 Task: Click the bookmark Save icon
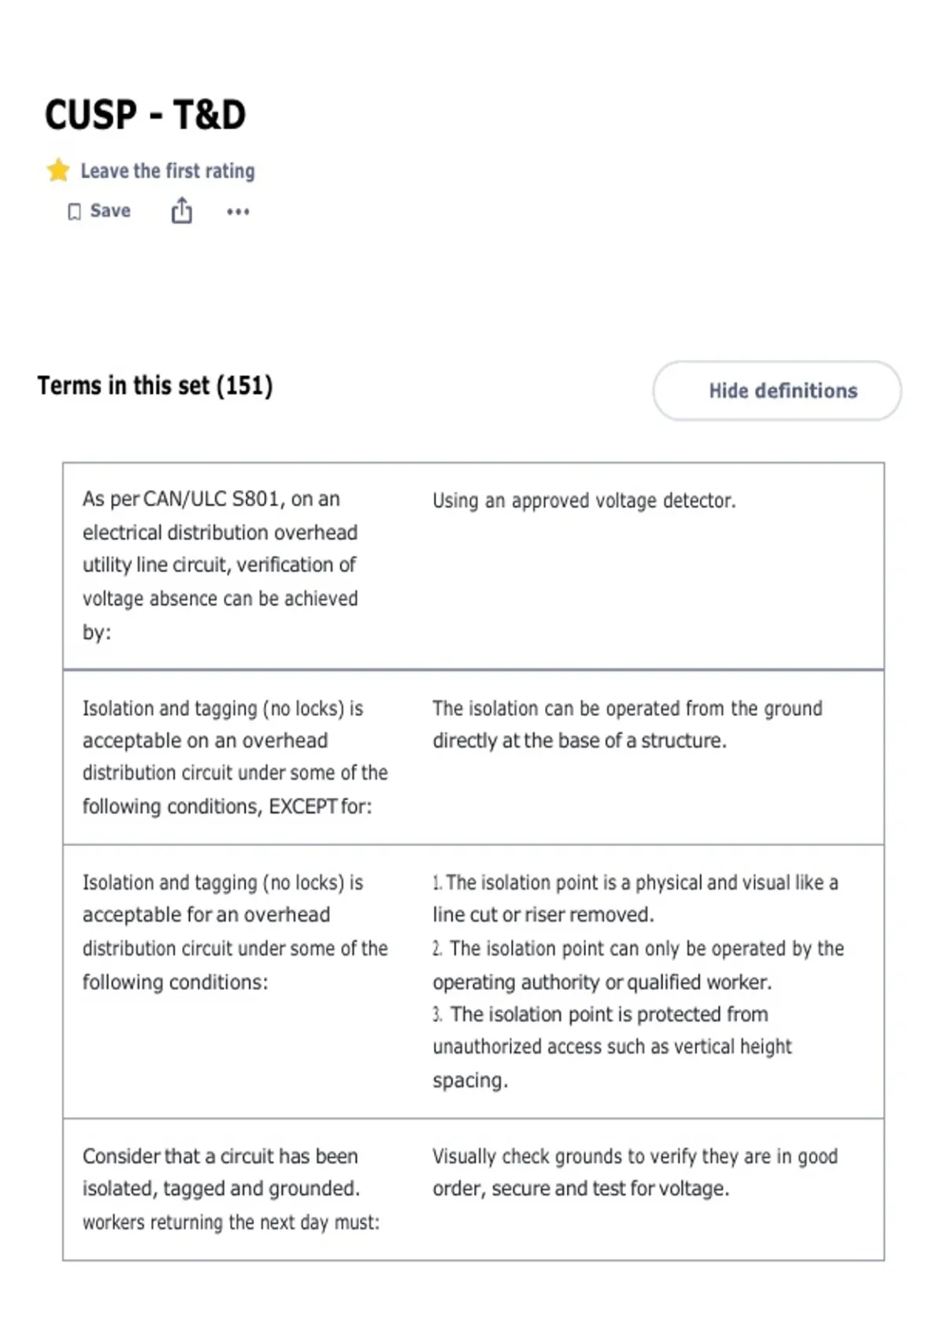point(74,212)
